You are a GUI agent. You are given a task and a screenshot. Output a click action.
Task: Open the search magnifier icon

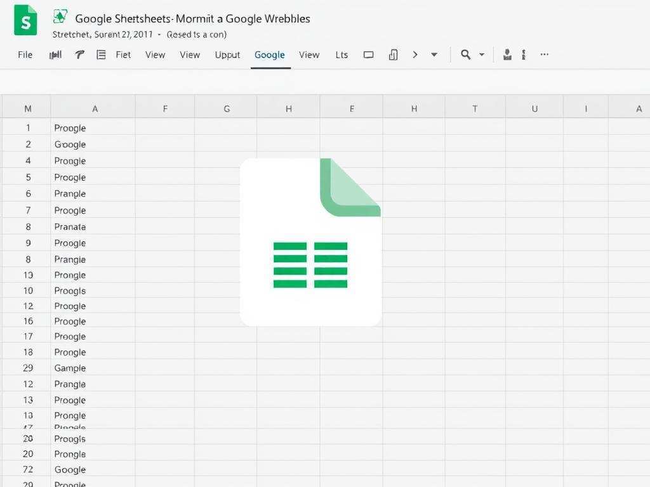(466, 55)
